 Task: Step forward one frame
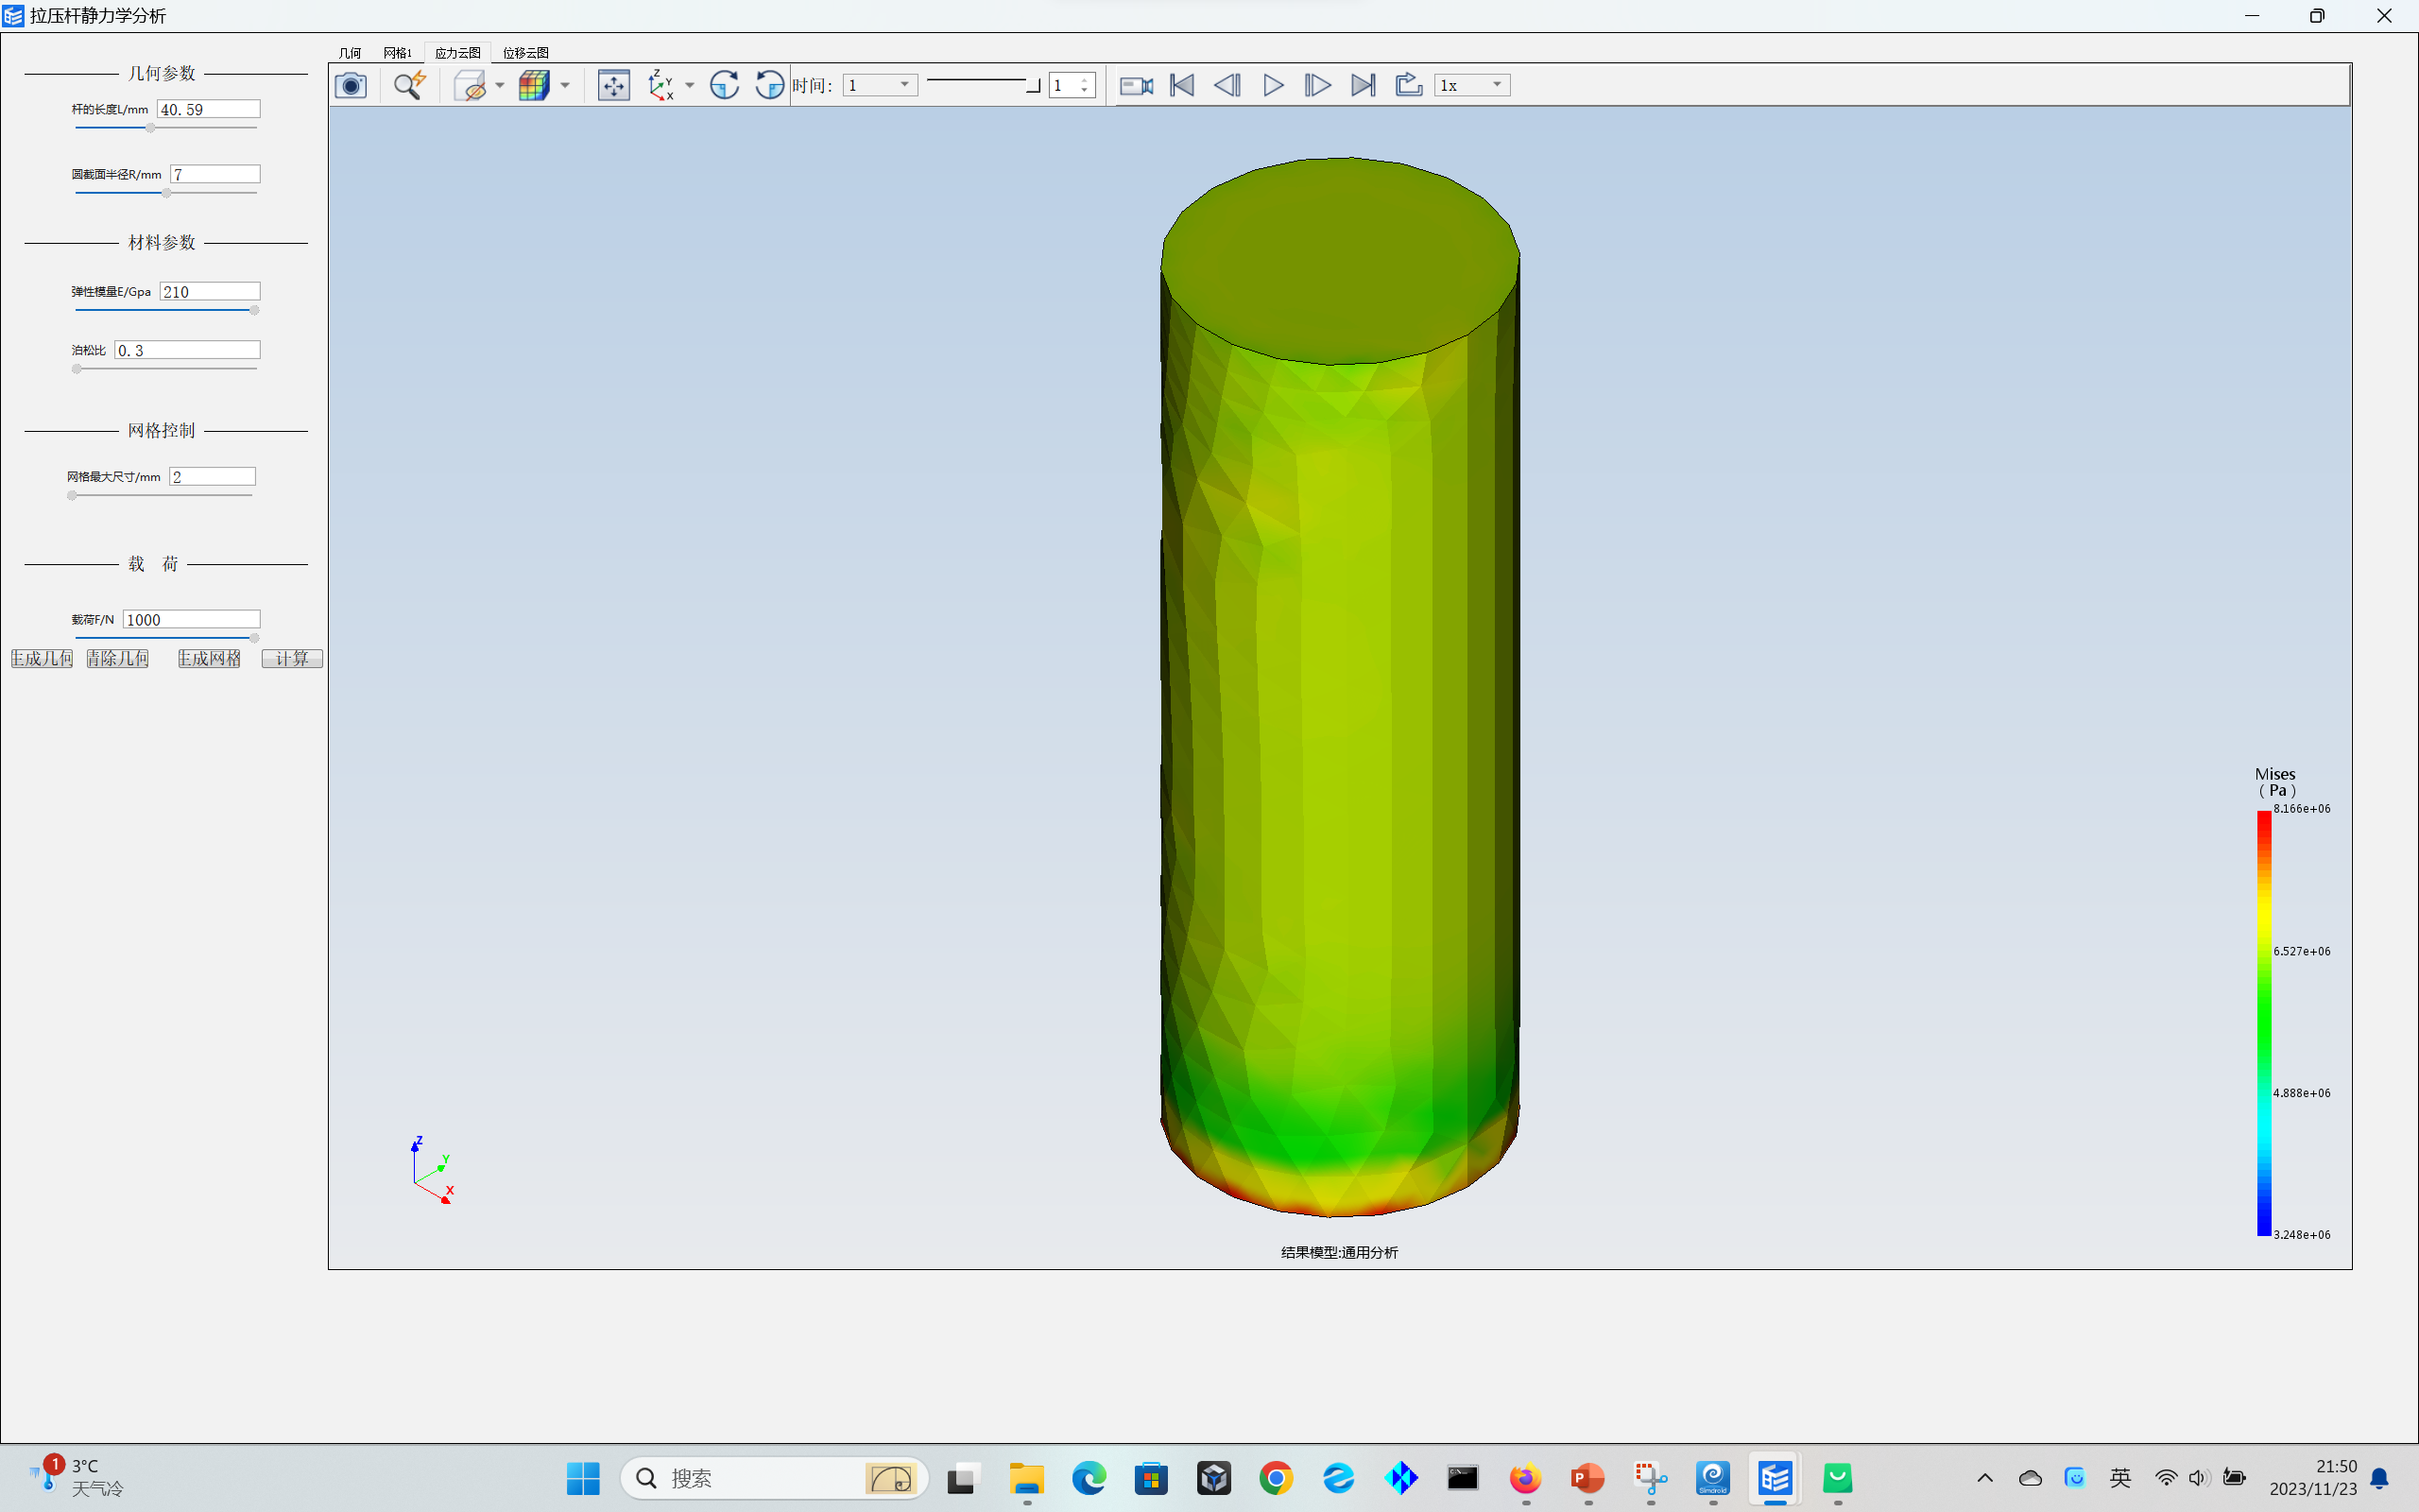click(1317, 85)
